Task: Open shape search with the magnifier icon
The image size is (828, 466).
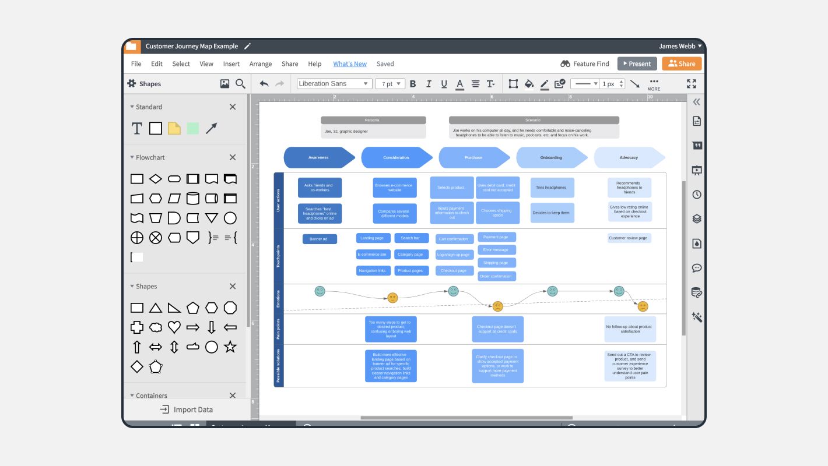Action: (240, 83)
